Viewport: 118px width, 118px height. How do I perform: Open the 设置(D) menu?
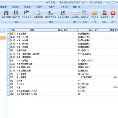pyautogui.click(x=64, y=7)
